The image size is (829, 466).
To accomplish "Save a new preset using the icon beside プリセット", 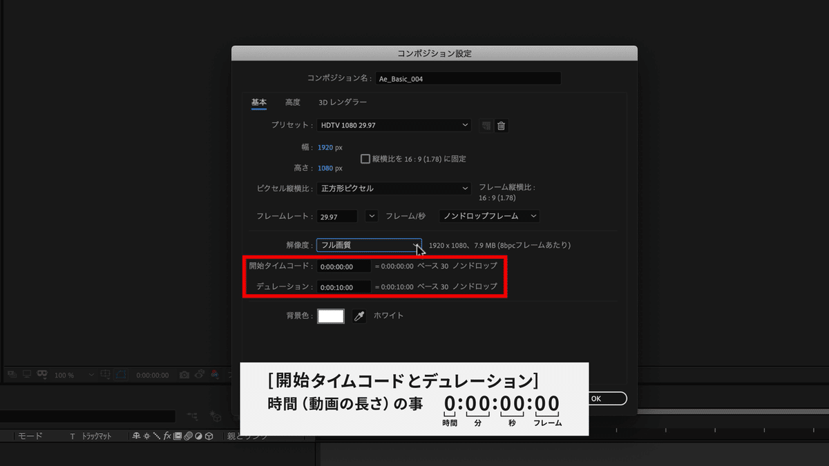I will coord(484,126).
